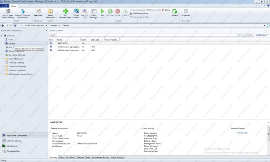The image size is (270, 162).
Task: Click the Delete ribbon button
Action: pos(166,10)
